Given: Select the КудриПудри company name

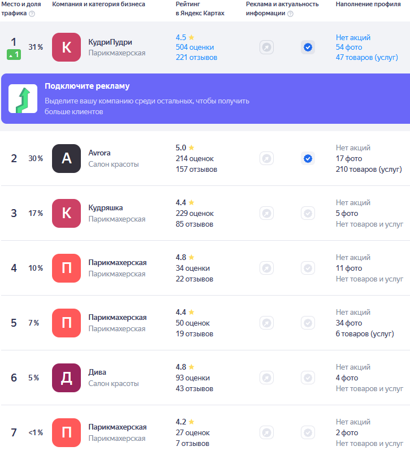Looking at the screenshot, I should 110,42.
